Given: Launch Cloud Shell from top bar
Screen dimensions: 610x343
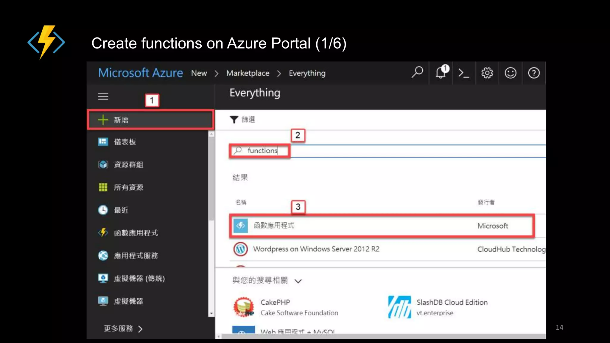Looking at the screenshot, I should pos(464,73).
